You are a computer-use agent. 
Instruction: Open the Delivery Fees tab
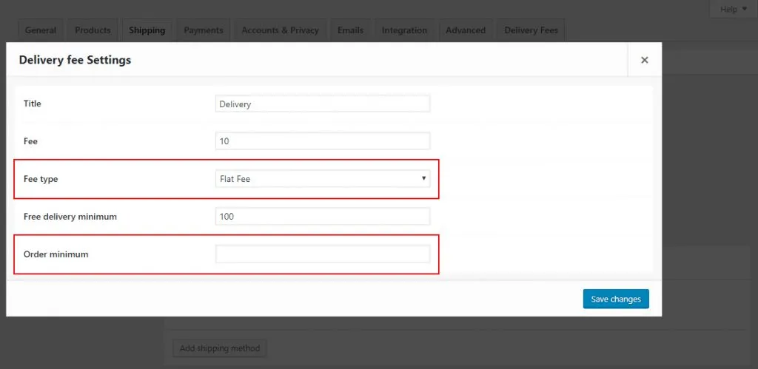tap(531, 30)
